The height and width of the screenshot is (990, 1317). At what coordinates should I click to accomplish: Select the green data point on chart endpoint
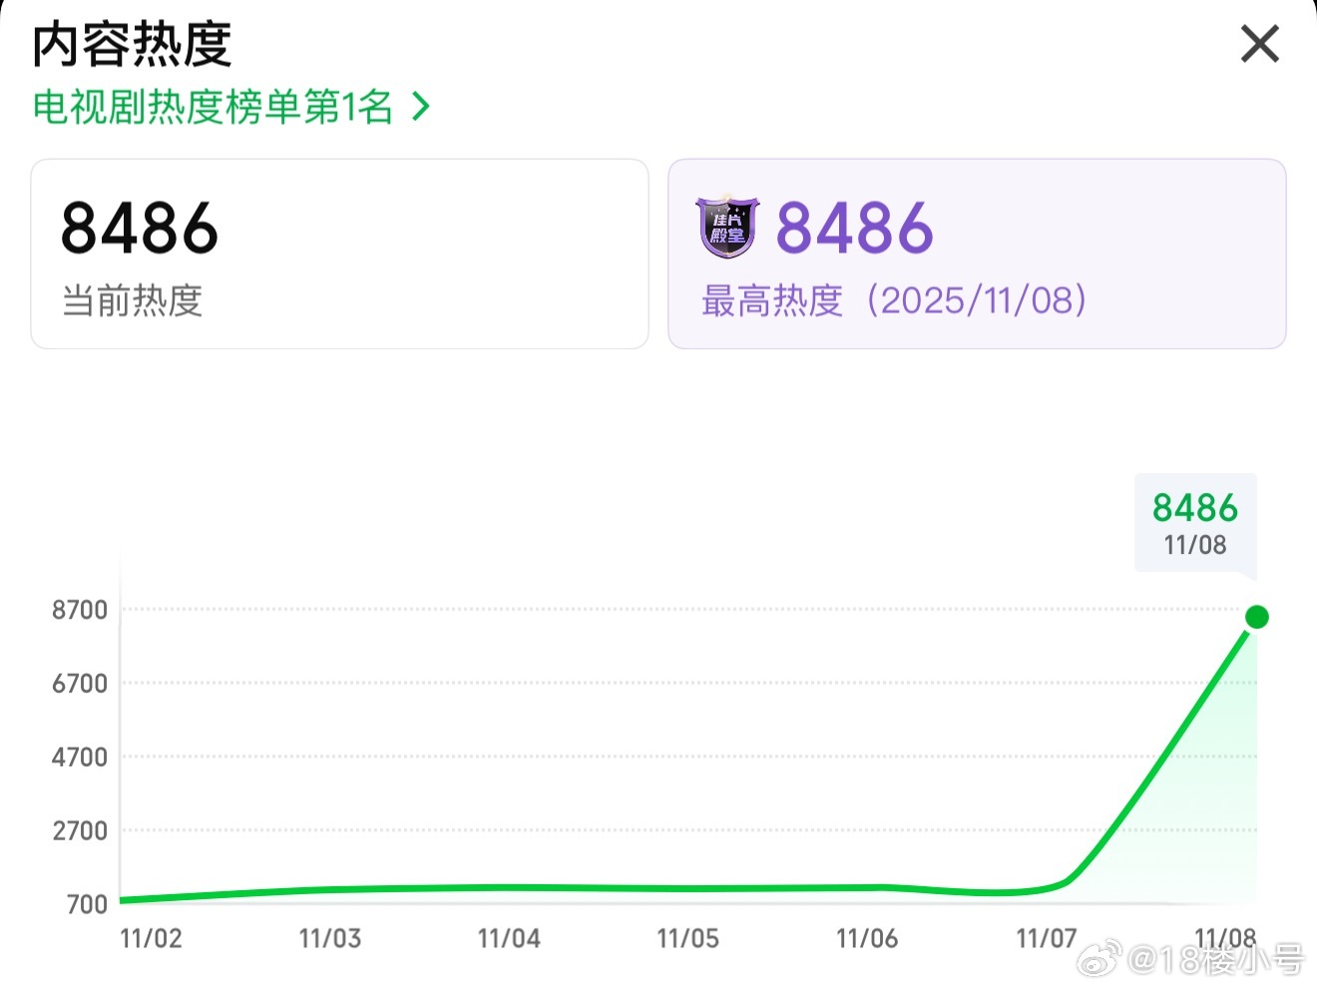(x=1258, y=616)
